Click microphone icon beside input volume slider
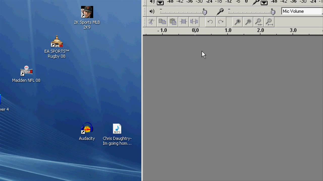 220,11
